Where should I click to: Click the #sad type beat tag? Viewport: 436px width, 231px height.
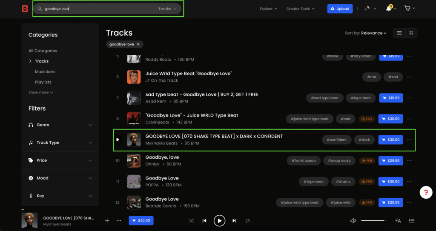325,98
